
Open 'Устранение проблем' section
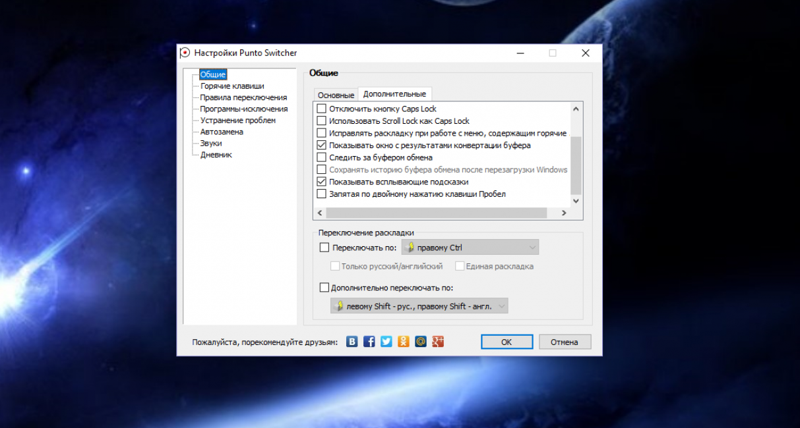(x=238, y=120)
